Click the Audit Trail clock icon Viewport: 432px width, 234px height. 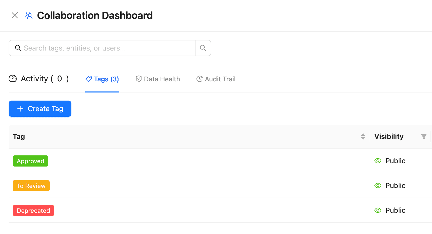pos(200,79)
